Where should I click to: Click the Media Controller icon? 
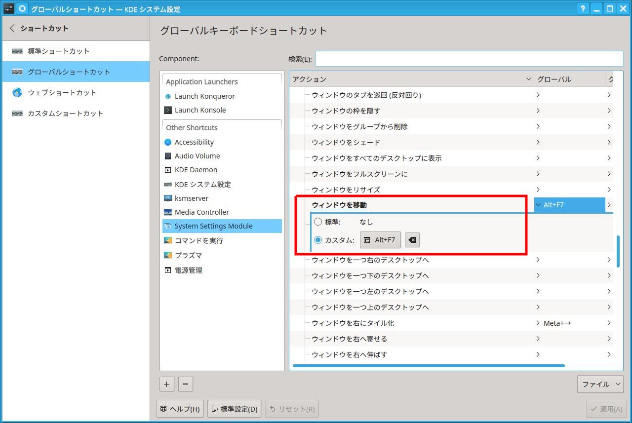(x=168, y=212)
